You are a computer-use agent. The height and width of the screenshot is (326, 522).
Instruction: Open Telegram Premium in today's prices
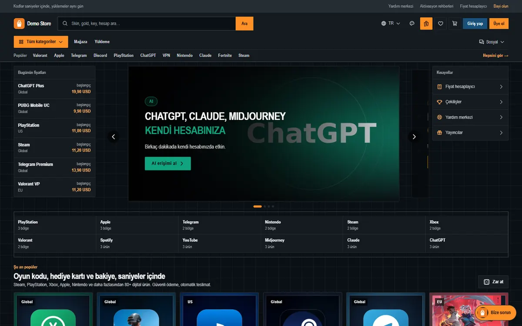(x=54, y=167)
